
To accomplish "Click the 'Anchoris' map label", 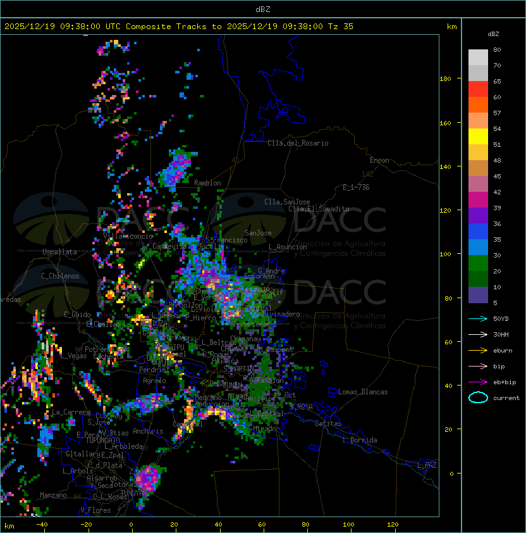I will [x=148, y=431].
